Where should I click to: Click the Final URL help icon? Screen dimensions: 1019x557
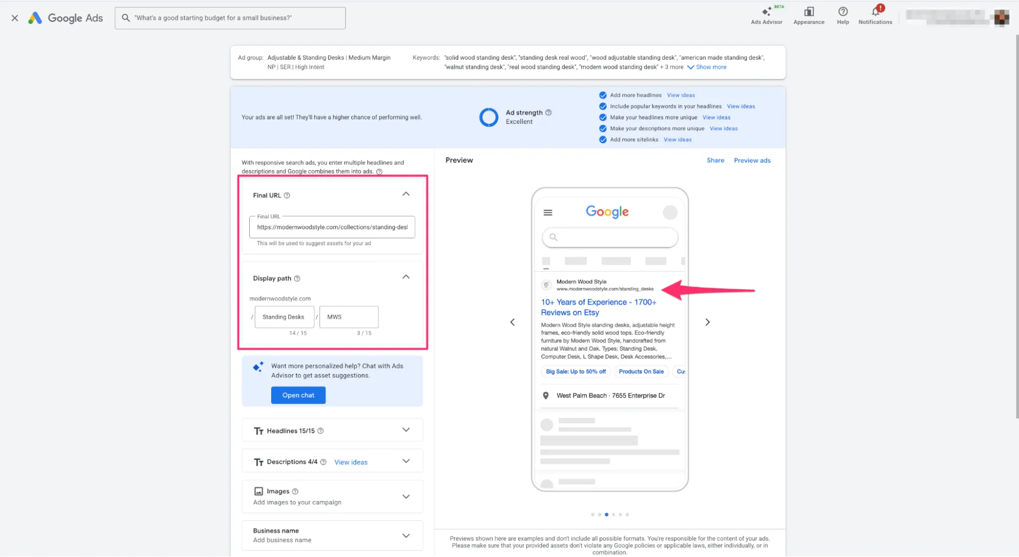pyautogui.click(x=287, y=195)
